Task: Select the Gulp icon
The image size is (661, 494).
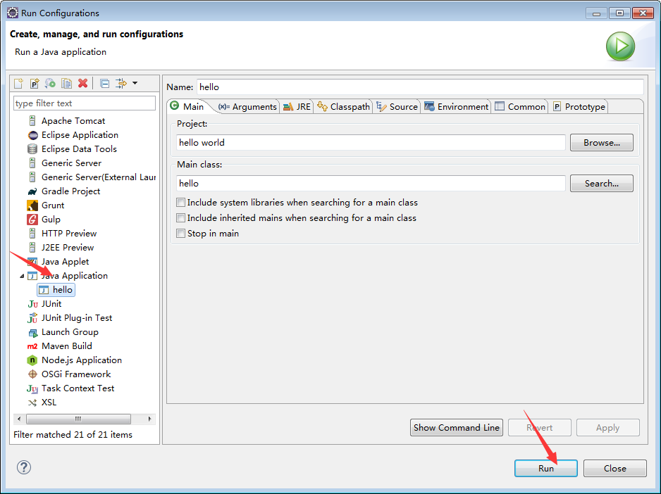Action: coord(32,220)
